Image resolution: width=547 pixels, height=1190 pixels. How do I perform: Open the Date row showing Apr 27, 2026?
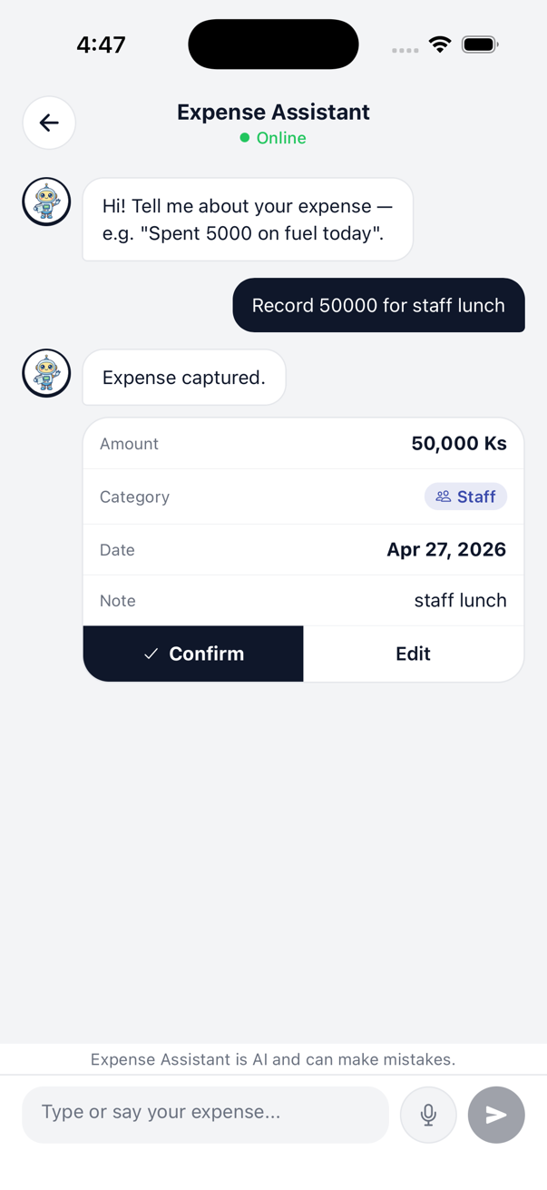tap(303, 549)
